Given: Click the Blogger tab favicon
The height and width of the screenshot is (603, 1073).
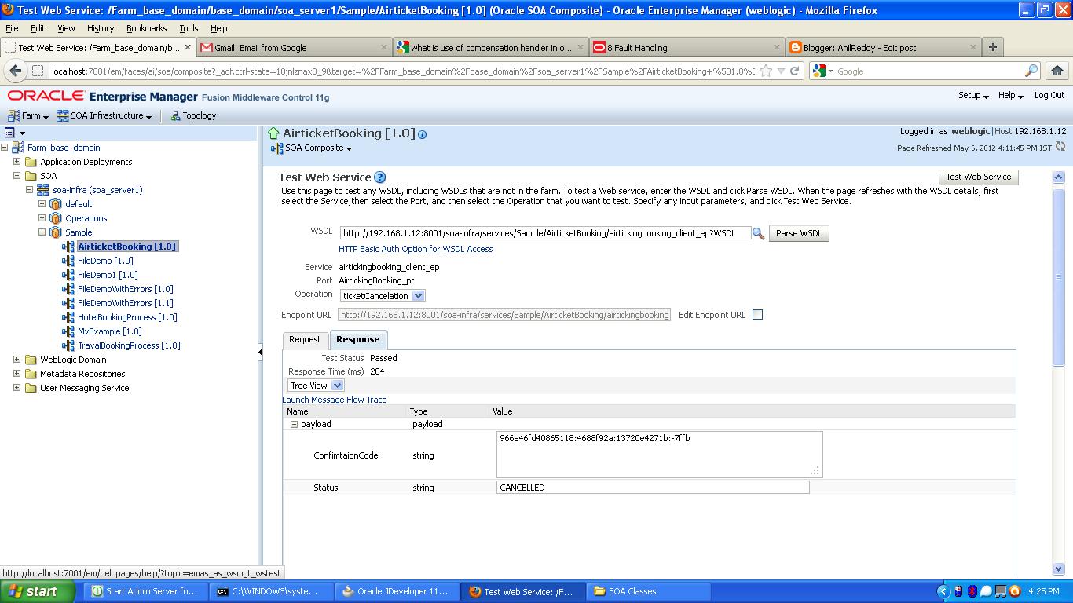Looking at the screenshot, I should point(795,47).
